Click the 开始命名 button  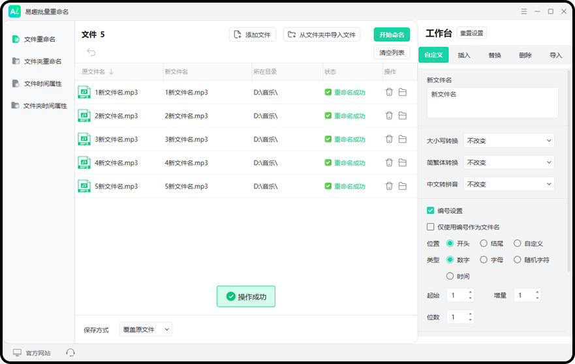(392, 35)
